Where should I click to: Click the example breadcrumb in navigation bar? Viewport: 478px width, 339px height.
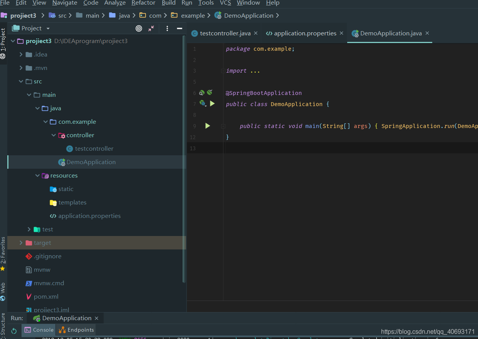pyautogui.click(x=188, y=16)
